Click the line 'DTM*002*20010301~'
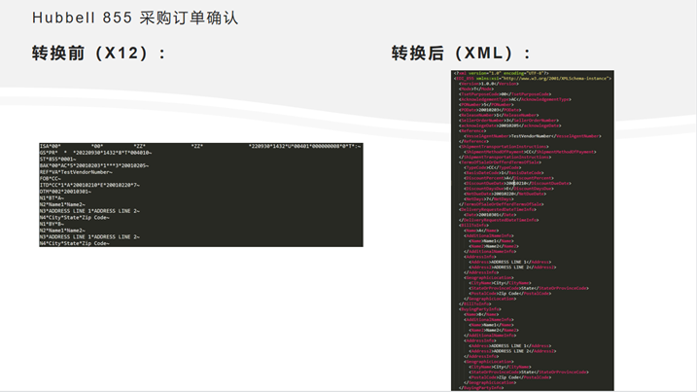This screenshot has height=392, width=697. 65,192
